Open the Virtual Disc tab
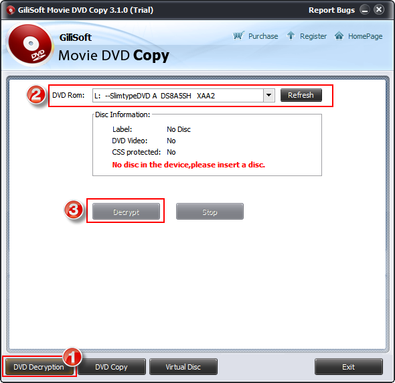The height and width of the screenshot is (383, 395). tap(183, 367)
